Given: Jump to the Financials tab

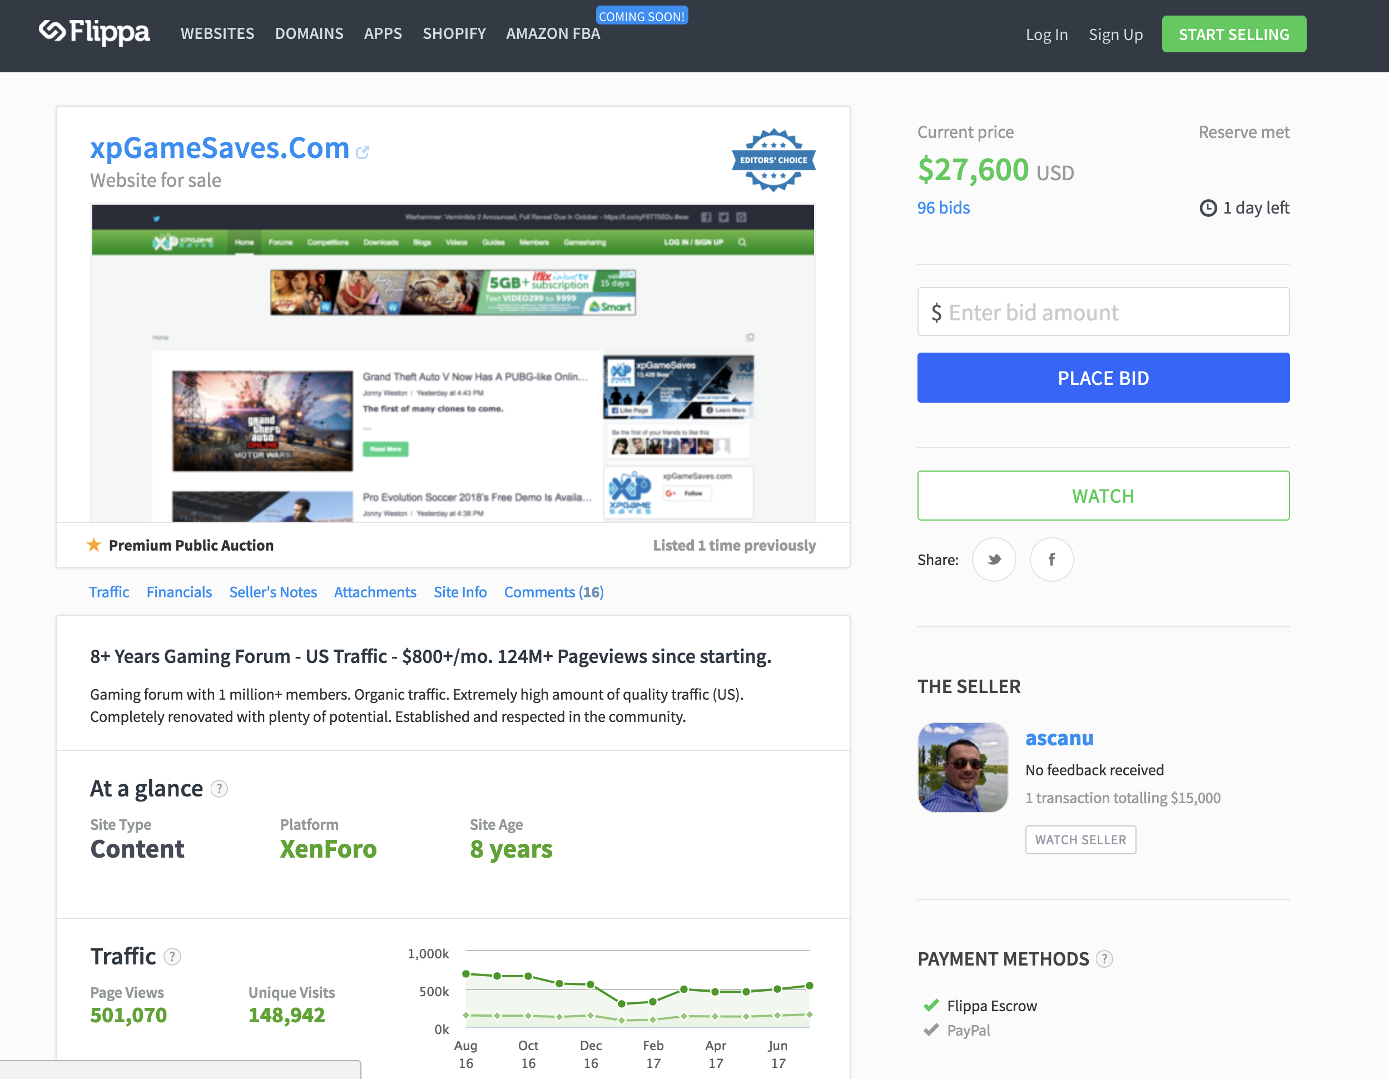Looking at the screenshot, I should click(178, 592).
